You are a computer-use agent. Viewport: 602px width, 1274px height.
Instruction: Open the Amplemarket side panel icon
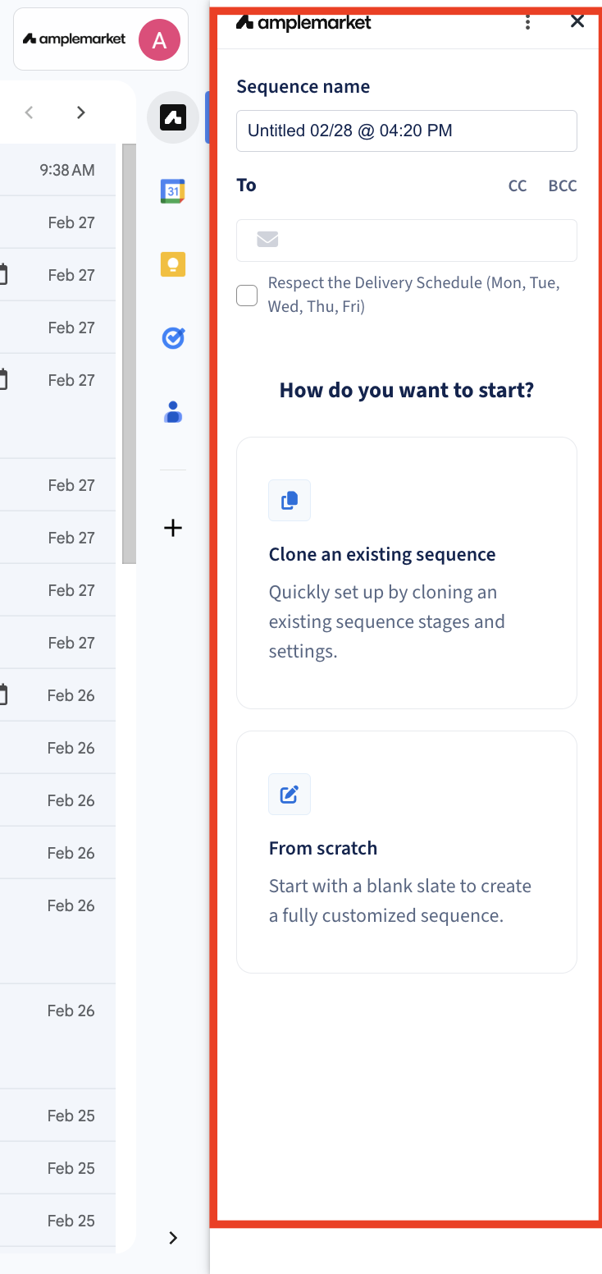pos(173,118)
